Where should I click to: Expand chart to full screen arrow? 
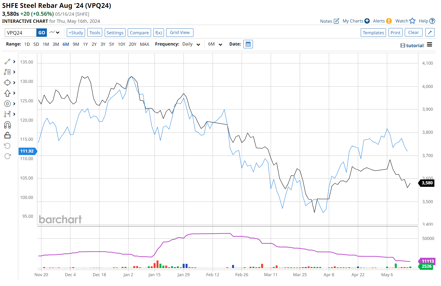[x=430, y=33]
